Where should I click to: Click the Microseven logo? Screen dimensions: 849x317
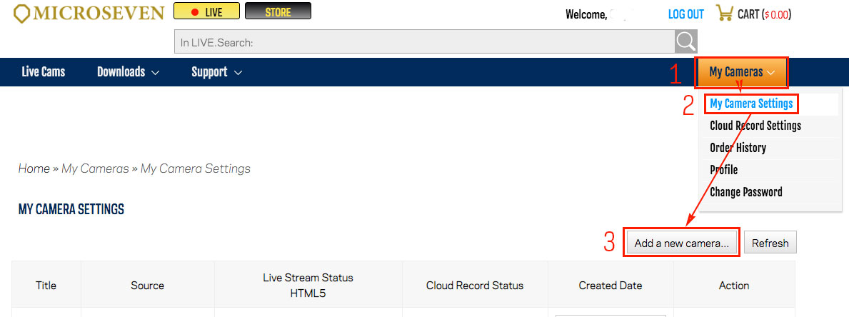pos(89,14)
